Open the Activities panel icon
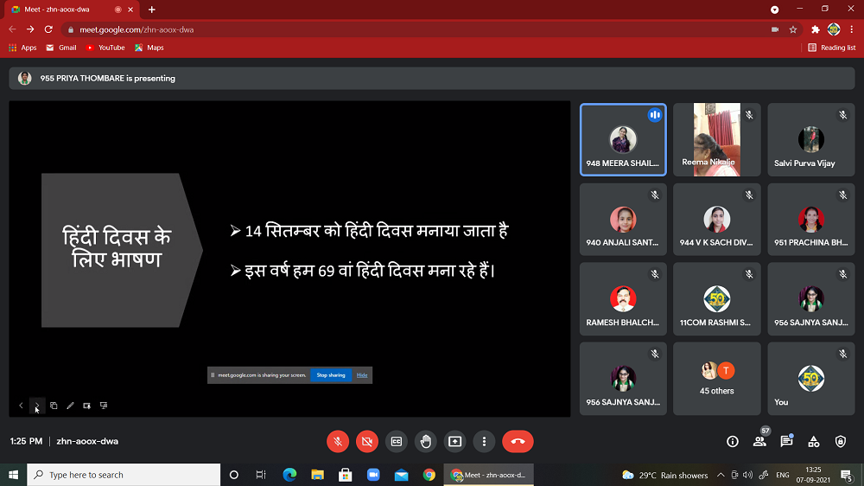Screen dimensions: 864x486 tap(814, 441)
